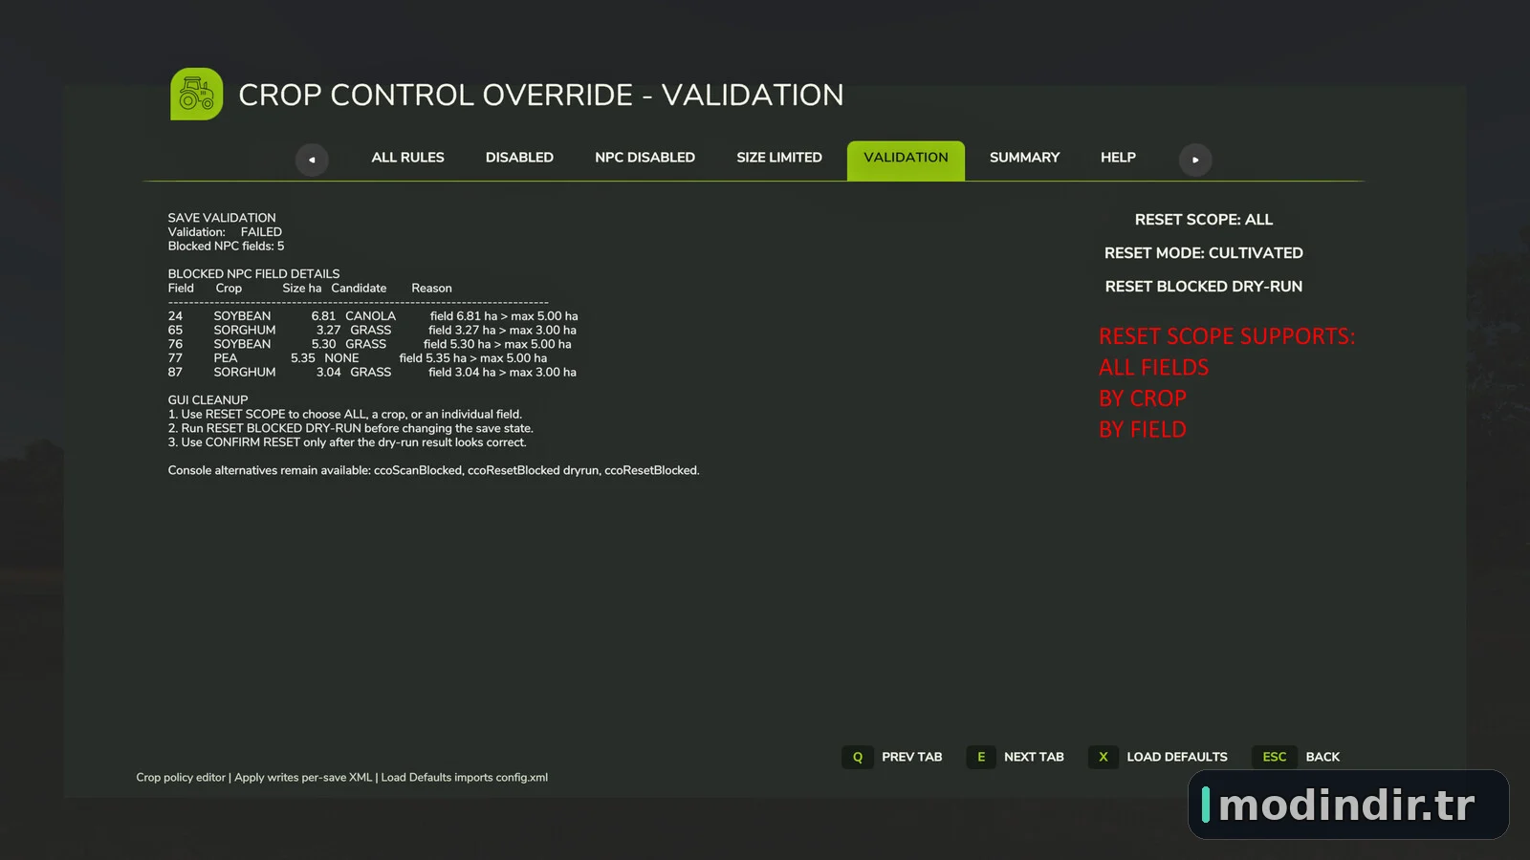The height and width of the screenshot is (860, 1530).
Task: Toggle RESET MODE: CULTIVATED setting
Action: click(x=1203, y=253)
